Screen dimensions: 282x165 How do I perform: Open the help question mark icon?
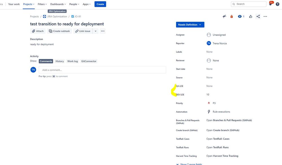[x=277, y=4]
